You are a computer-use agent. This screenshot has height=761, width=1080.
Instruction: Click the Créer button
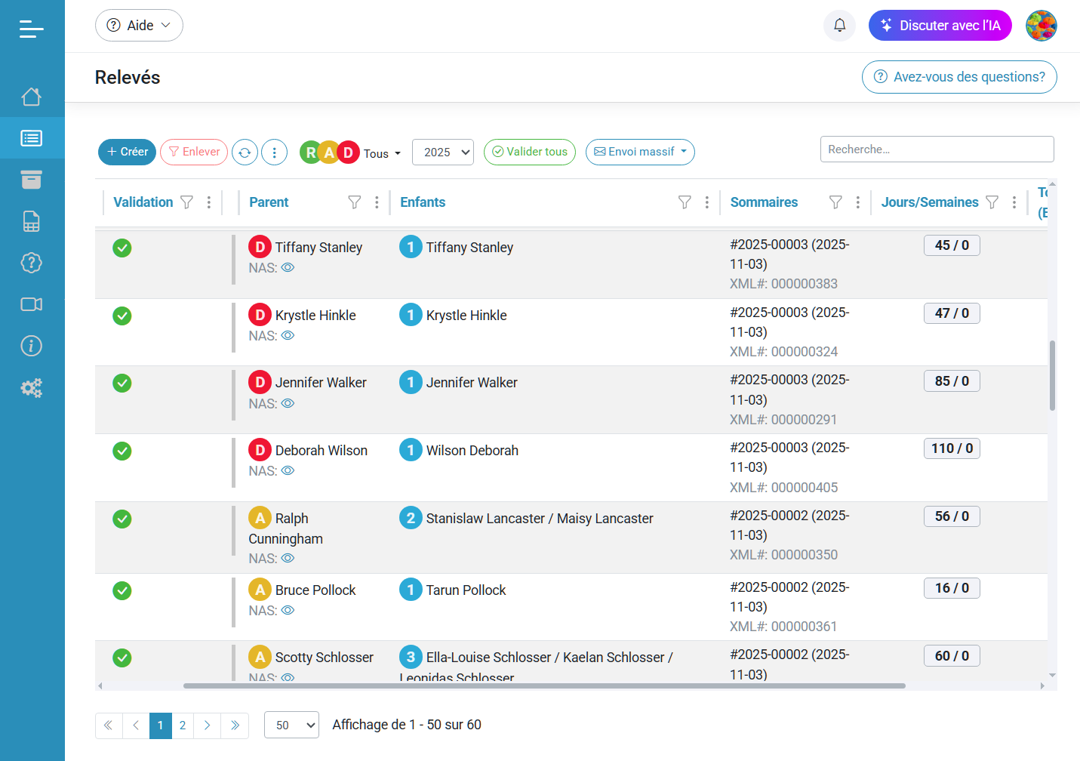(x=127, y=152)
